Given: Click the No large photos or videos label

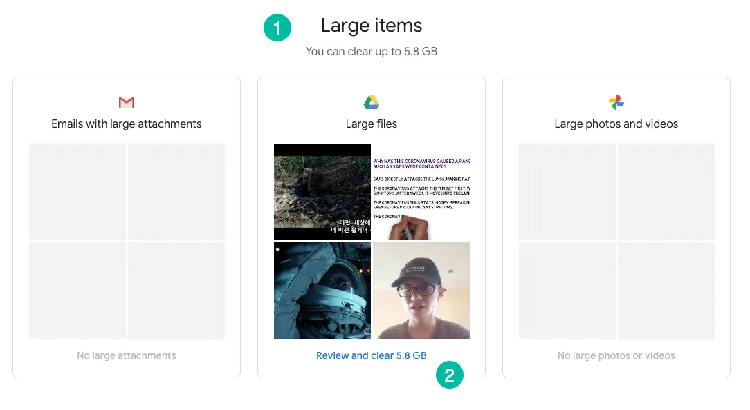Looking at the screenshot, I should 616,355.
